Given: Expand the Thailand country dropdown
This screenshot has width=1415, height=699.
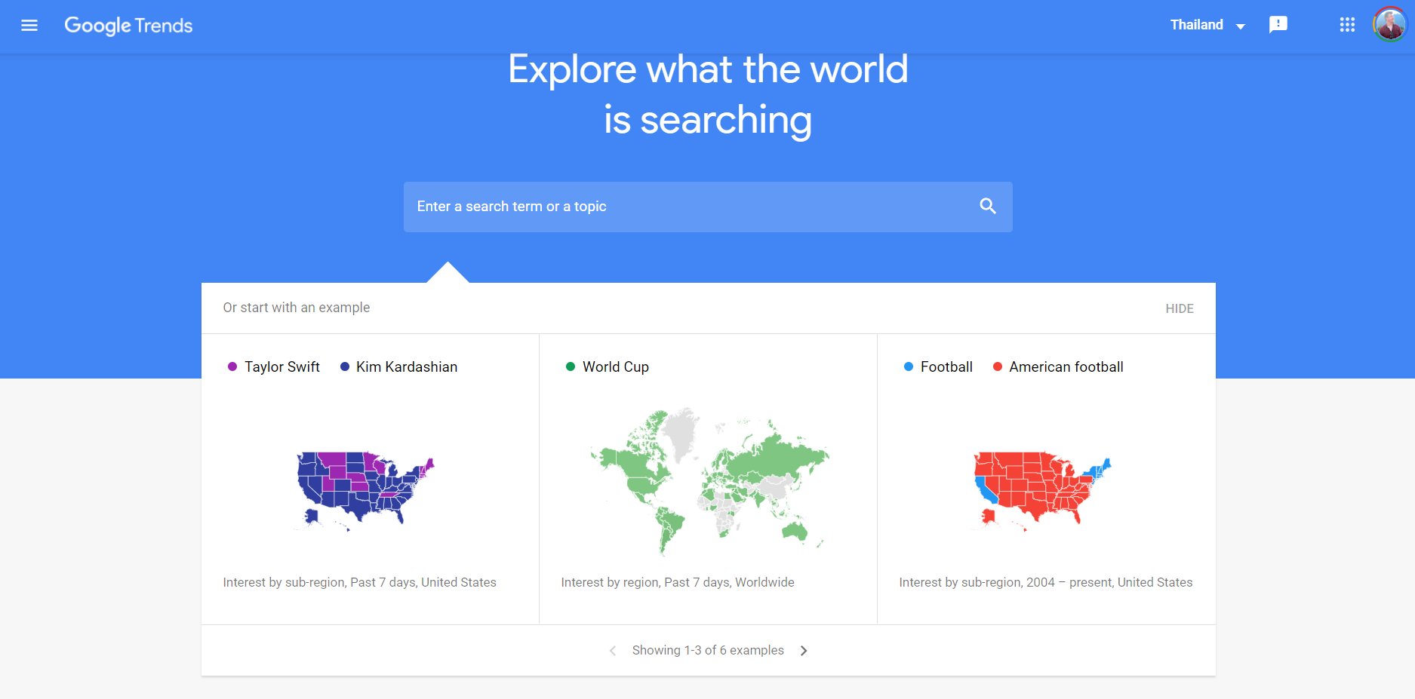Looking at the screenshot, I should 1207,25.
